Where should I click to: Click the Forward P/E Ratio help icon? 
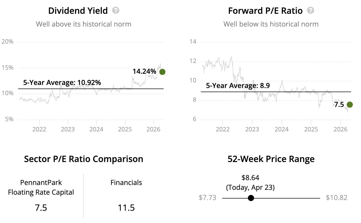(x=310, y=10)
